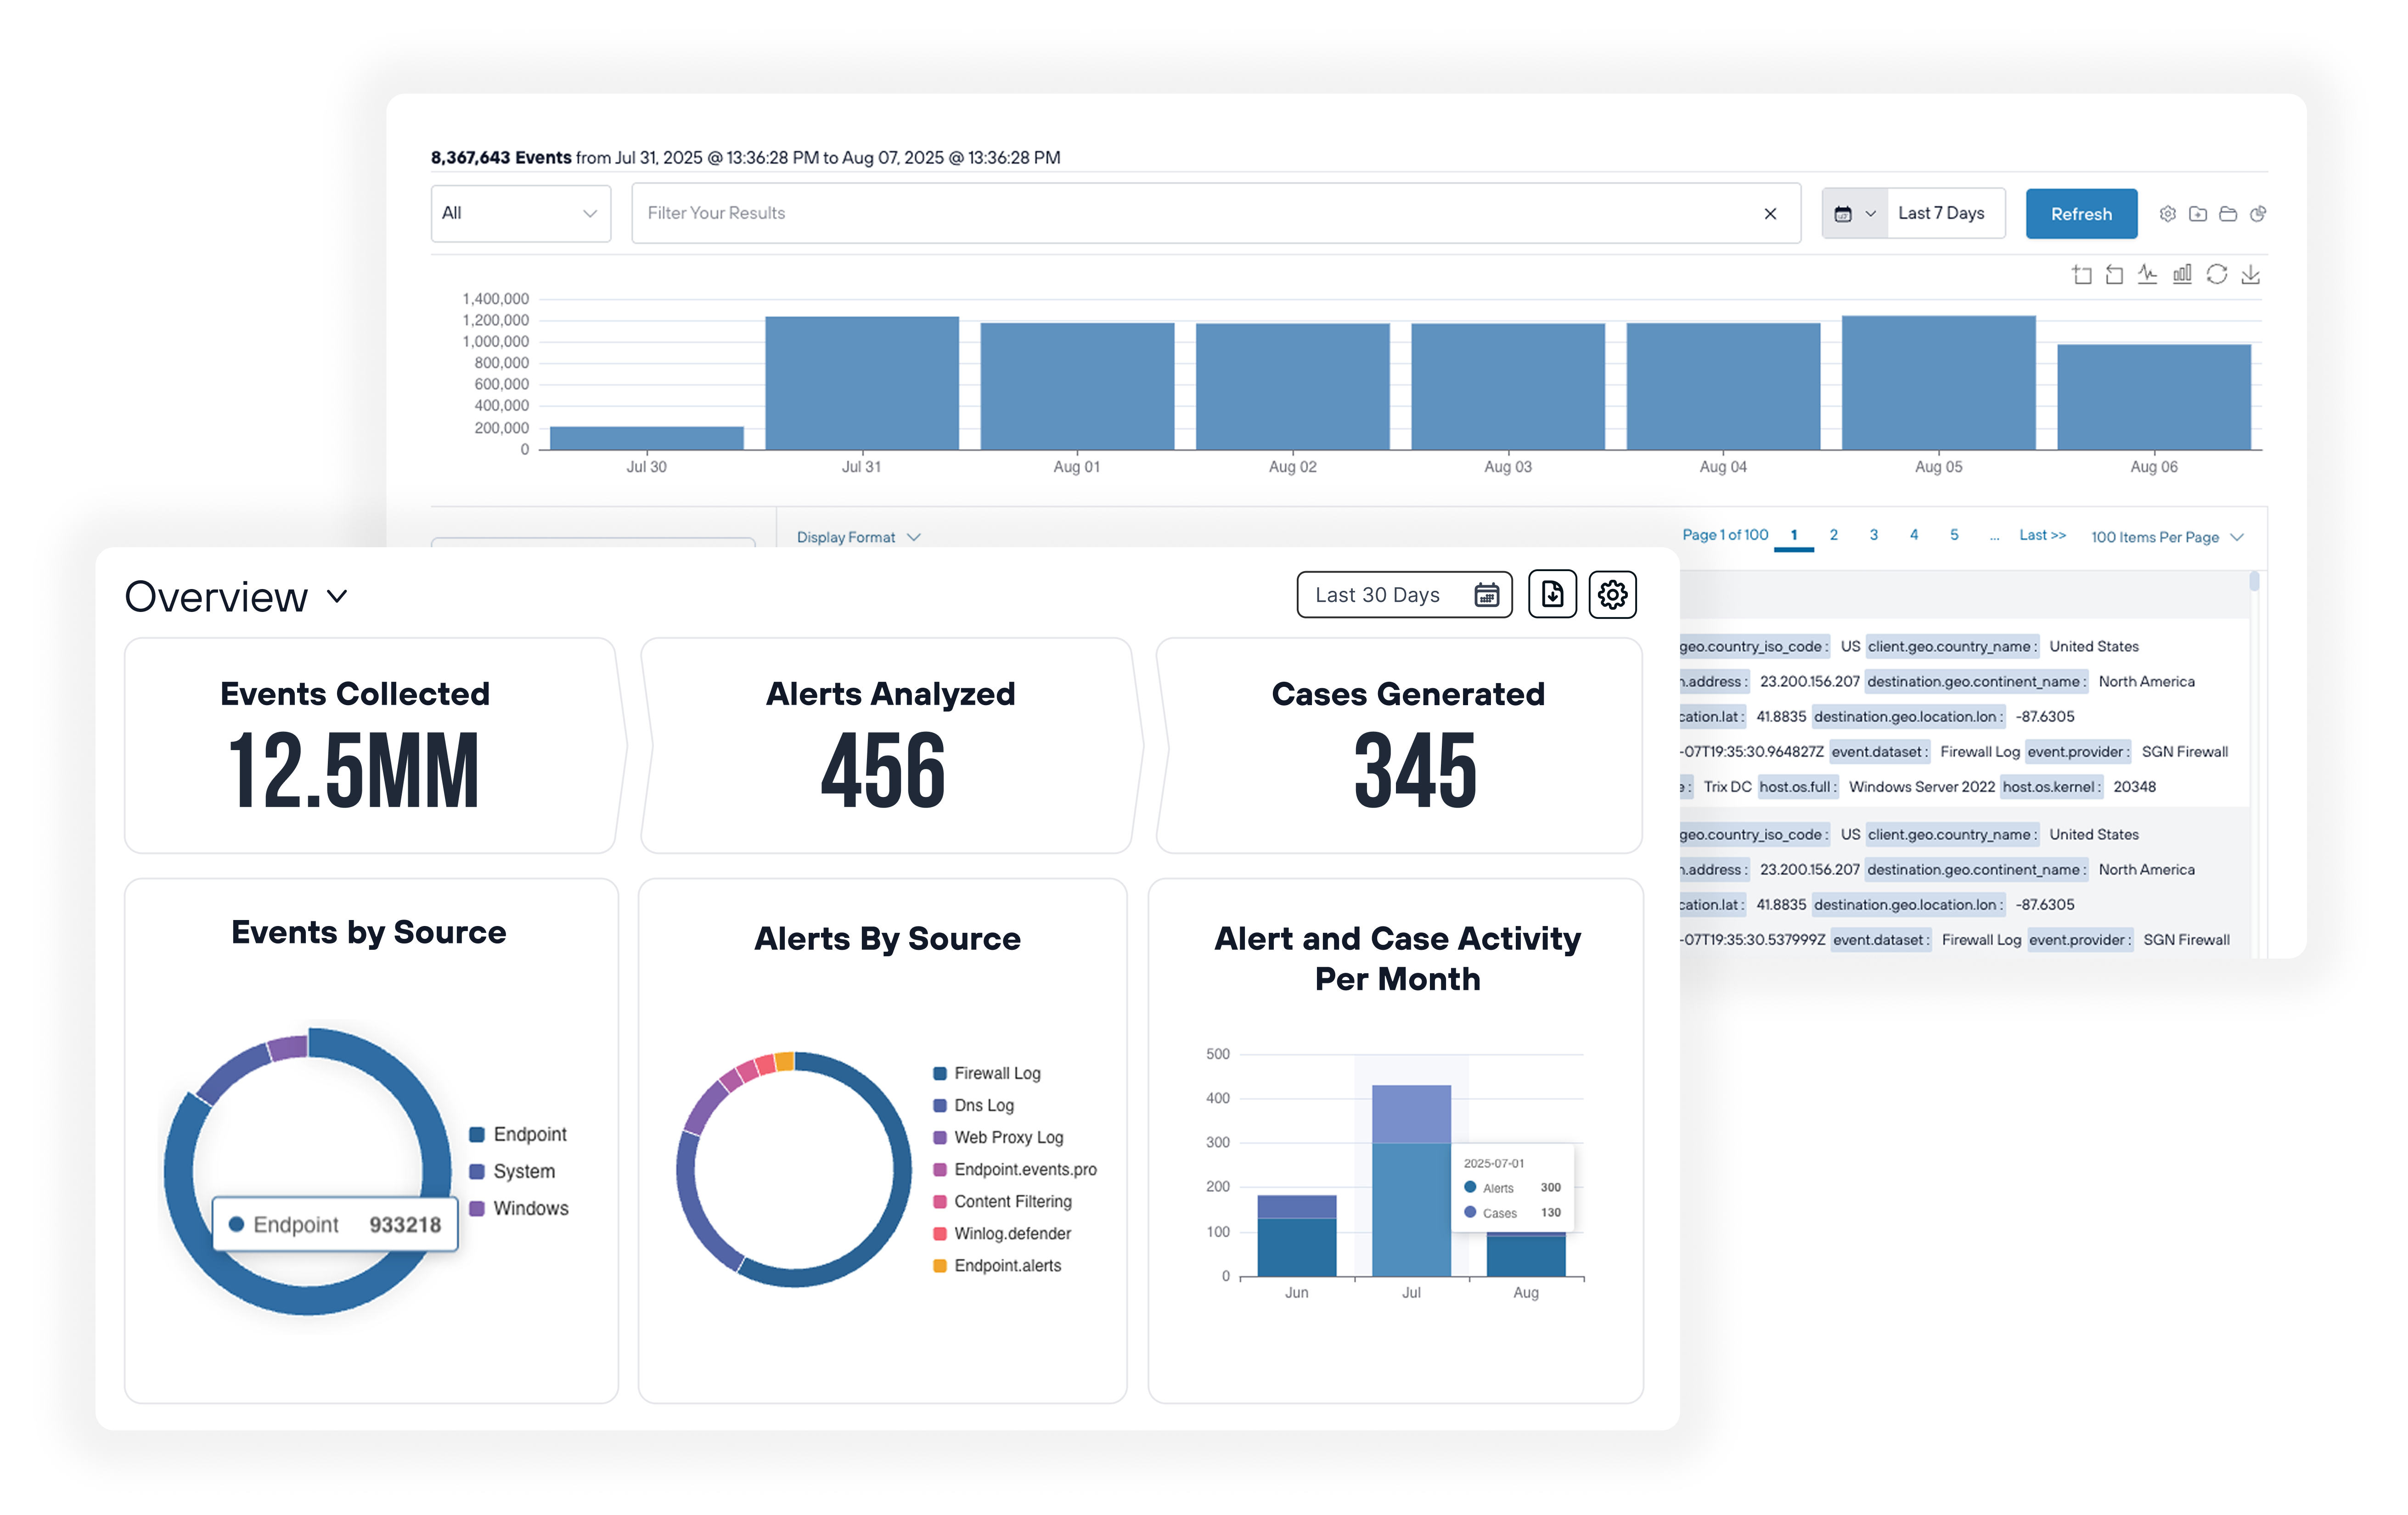Switch histogram to line chart icon
This screenshot has width=2408, height=1515.
pos(2147,274)
